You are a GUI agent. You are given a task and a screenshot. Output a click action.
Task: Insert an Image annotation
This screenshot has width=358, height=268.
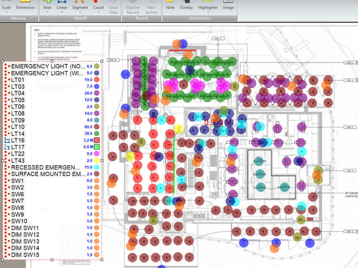[228, 5]
